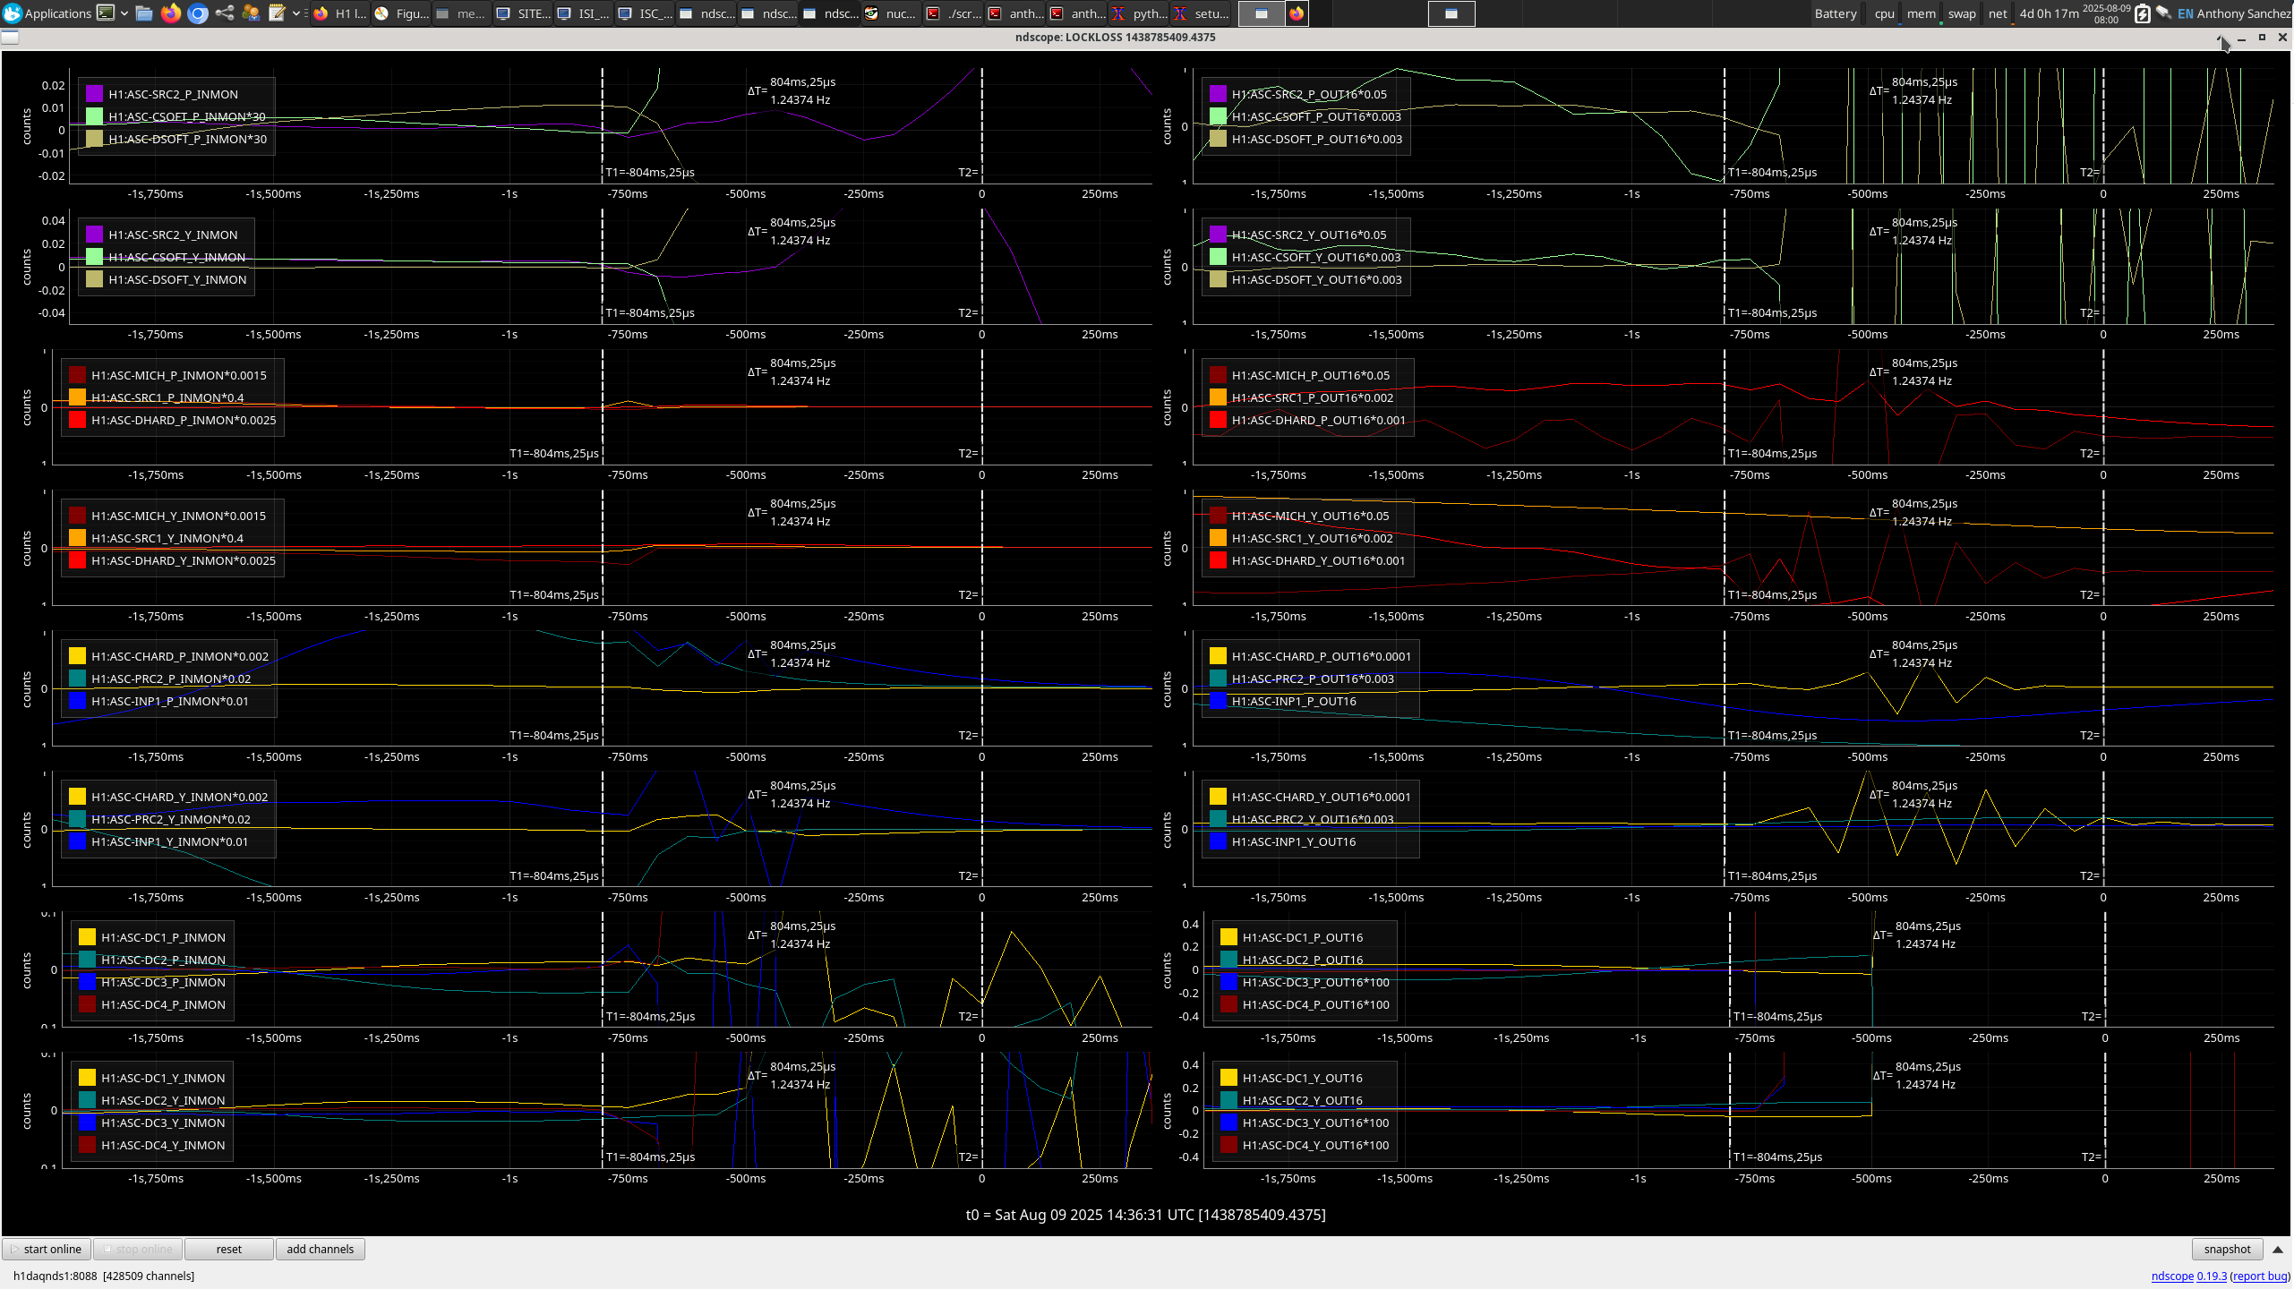Screen dimensions: 2294x1289
Task: Open the terminal emulator launcher icon
Action: (x=106, y=13)
